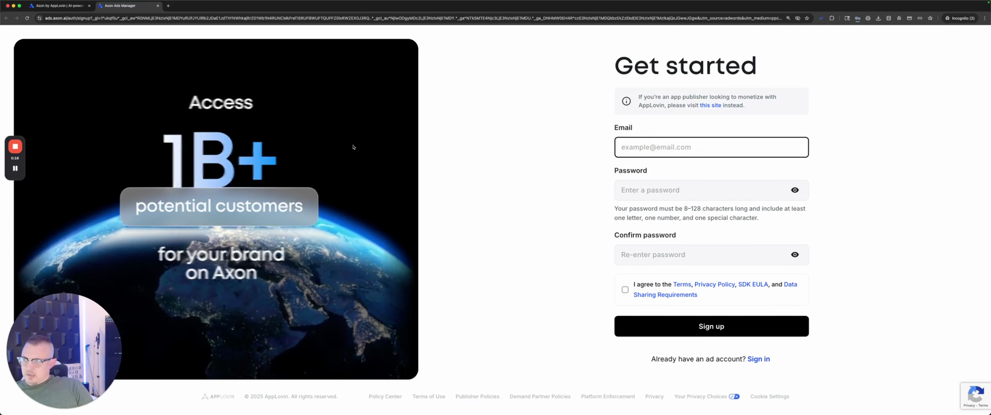Click the crossed-eye tracking protection icon

tap(797, 18)
